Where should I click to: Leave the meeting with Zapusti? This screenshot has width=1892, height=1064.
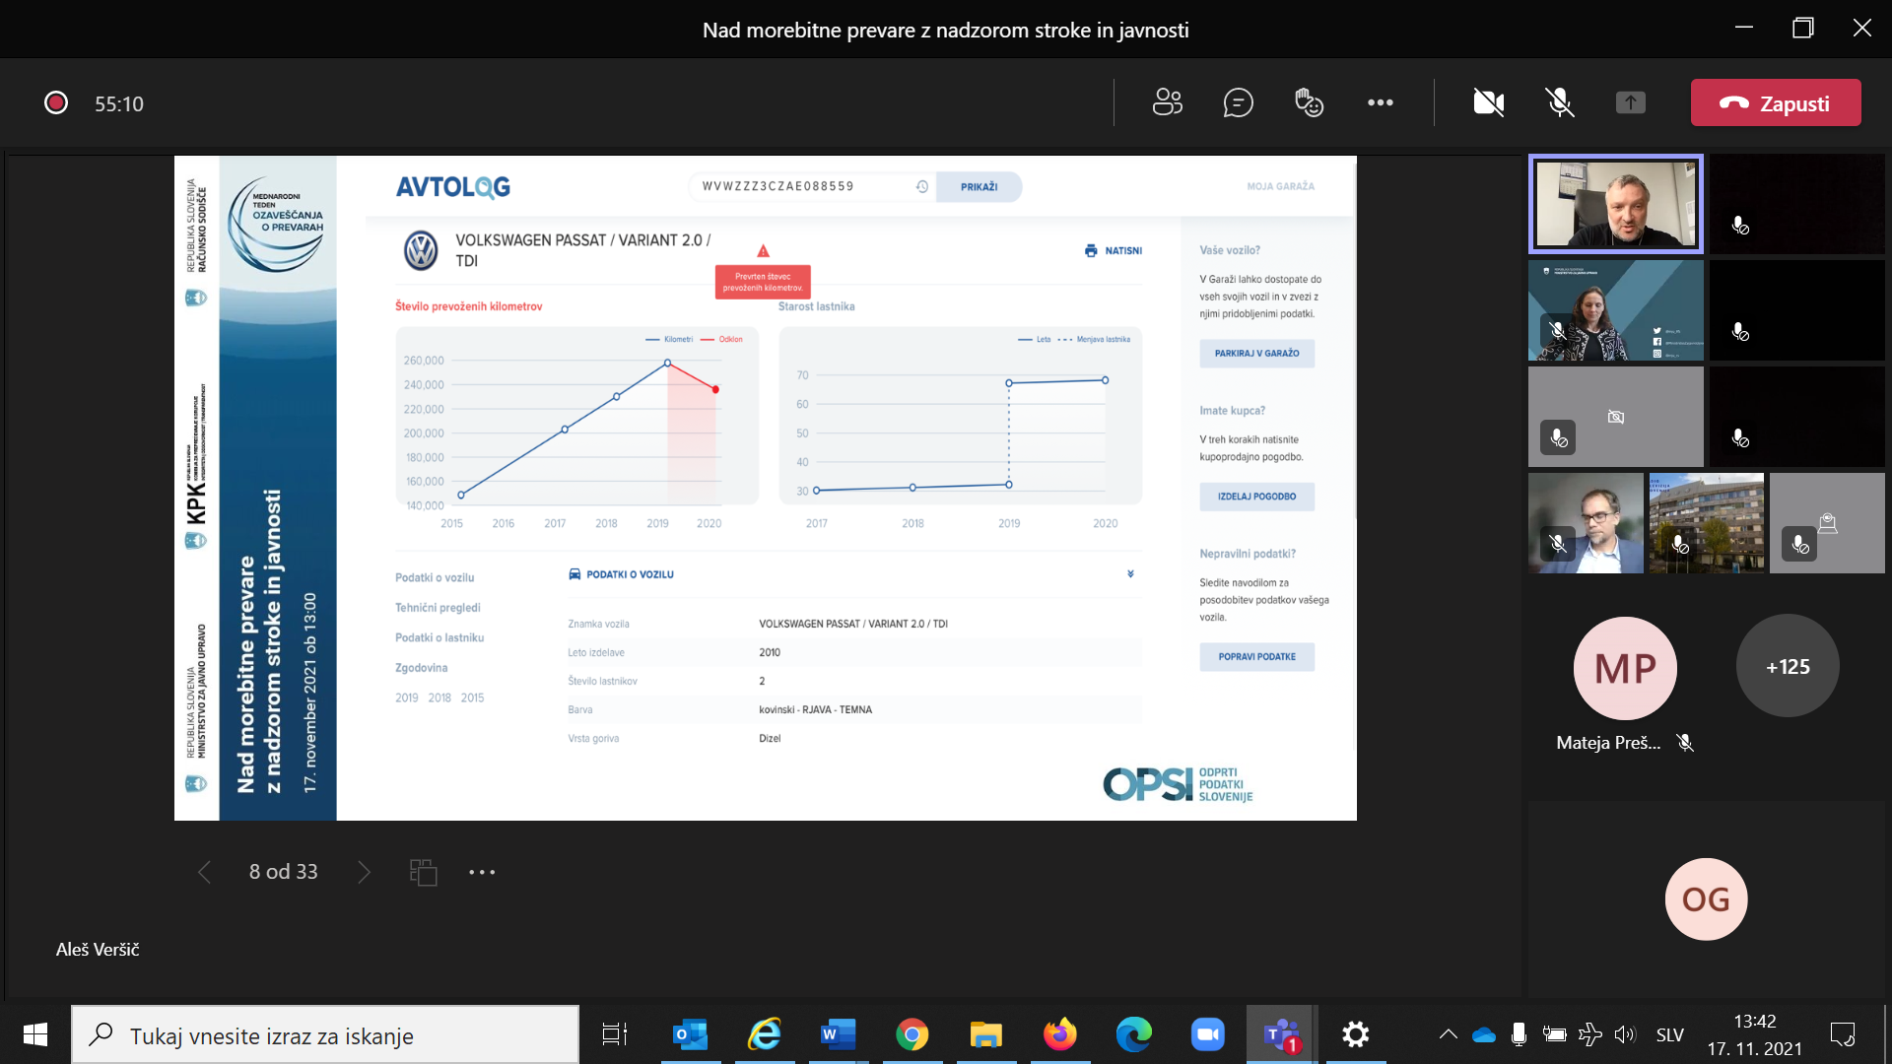coord(1776,102)
